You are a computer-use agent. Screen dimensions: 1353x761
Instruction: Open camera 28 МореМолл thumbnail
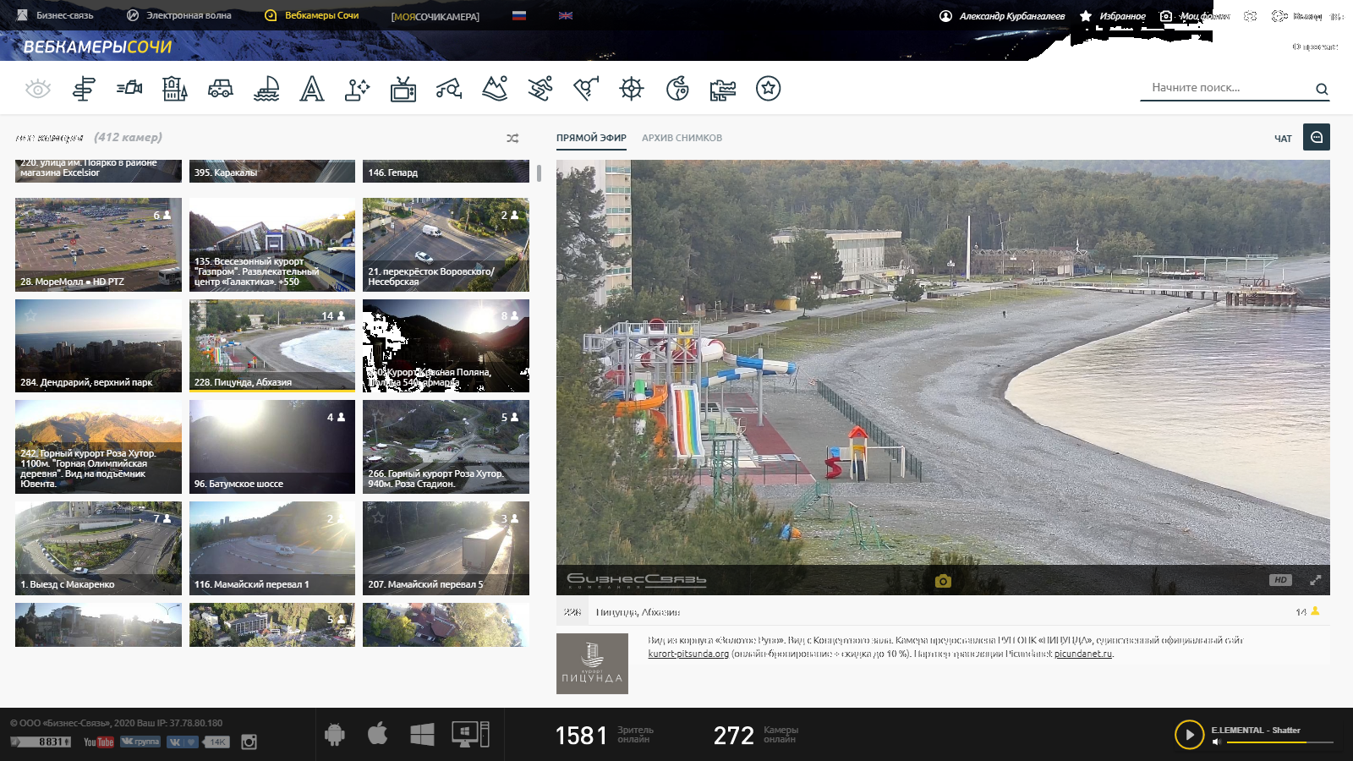98,245
